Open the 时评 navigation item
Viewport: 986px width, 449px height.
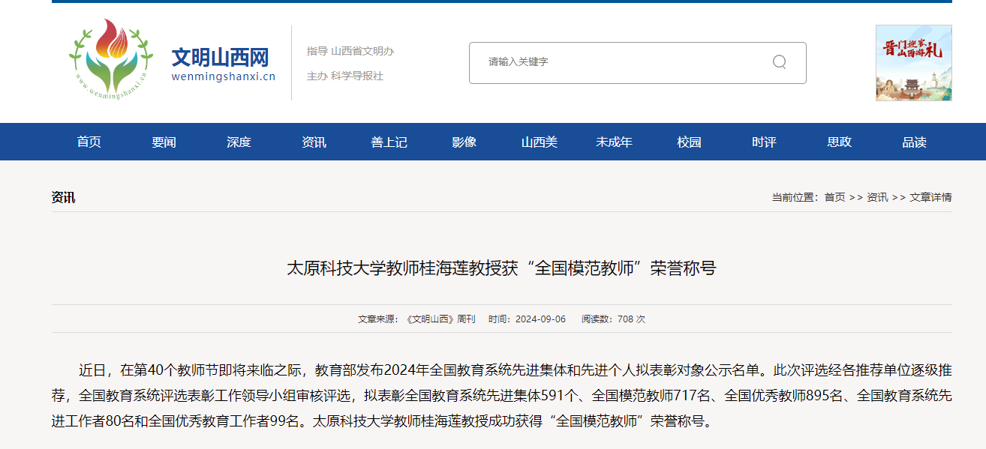click(764, 142)
